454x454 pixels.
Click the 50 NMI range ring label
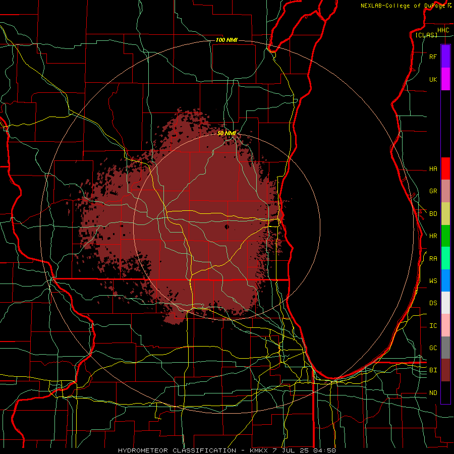coord(226,133)
